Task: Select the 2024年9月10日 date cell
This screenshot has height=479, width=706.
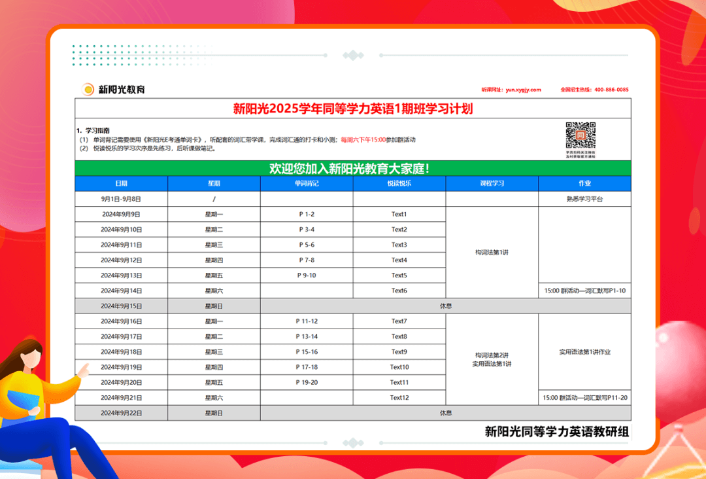Action: coord(122,230)
